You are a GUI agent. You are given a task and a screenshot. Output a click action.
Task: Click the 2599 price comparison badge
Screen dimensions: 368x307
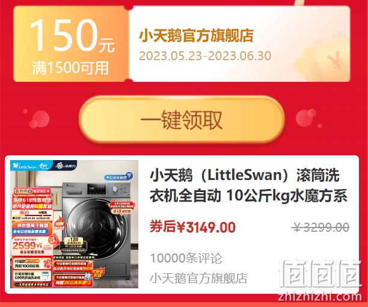click(32, 246)
